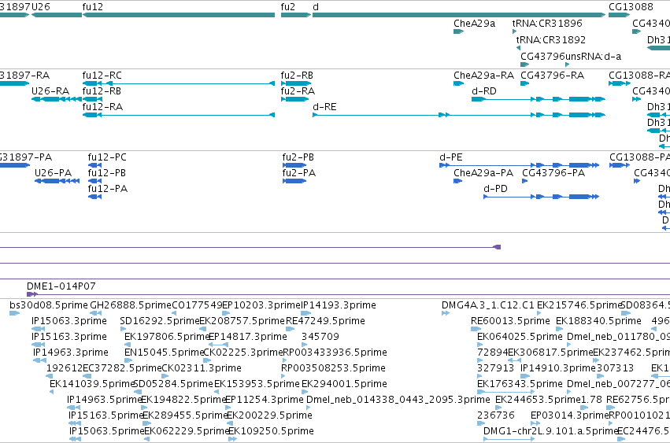Open the RE47249.5prime EST label
The width and height of the screenshot is (670, 443).
tap(326, 321)
